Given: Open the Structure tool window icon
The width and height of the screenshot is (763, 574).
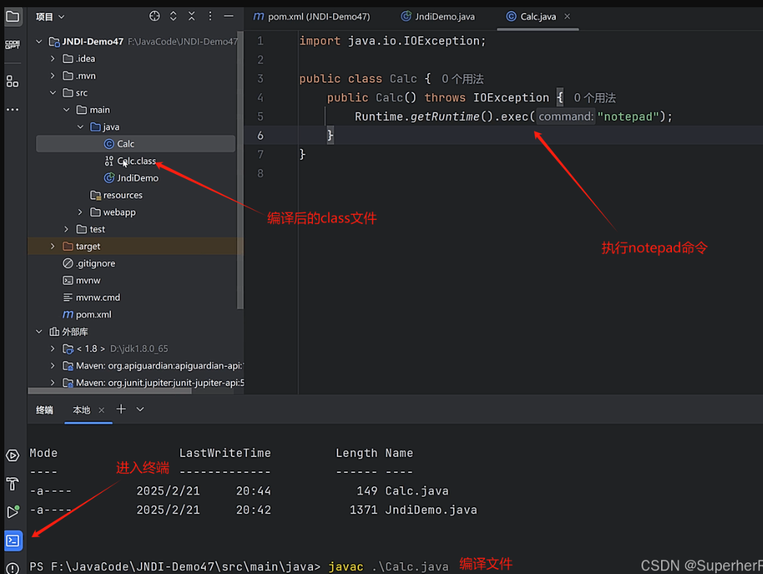Looking at the screenshot, I should coord(13,82).
